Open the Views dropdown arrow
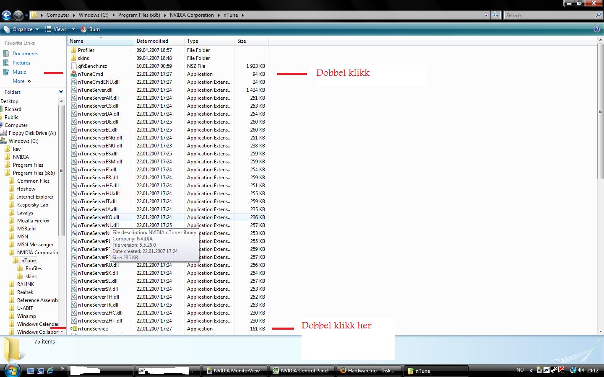604x377 pixels. click(73, 29)
